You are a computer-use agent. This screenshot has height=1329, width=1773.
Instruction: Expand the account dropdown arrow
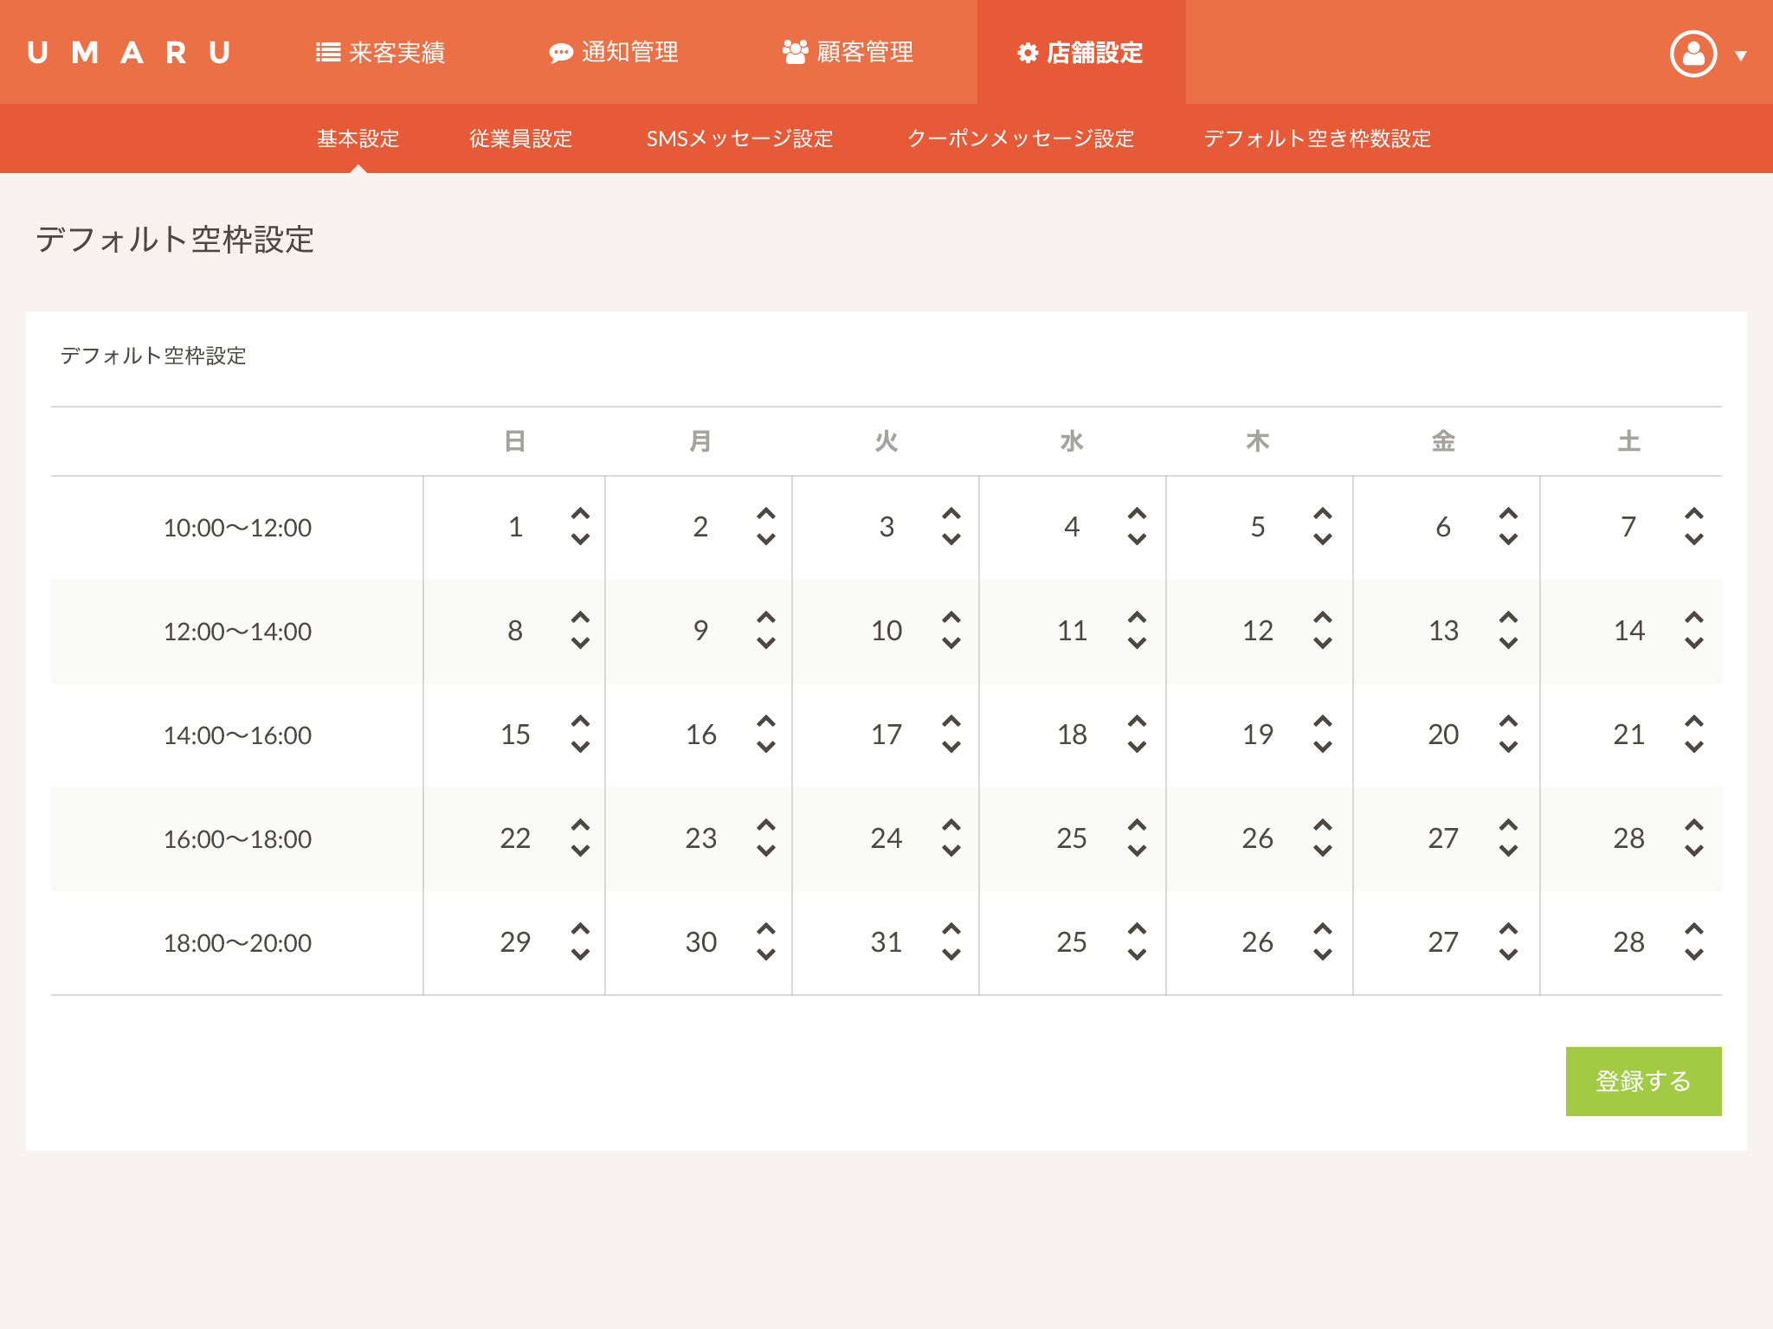[1741, 56]
